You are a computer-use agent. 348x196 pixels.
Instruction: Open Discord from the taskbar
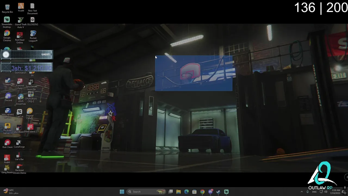coord(210,192)
